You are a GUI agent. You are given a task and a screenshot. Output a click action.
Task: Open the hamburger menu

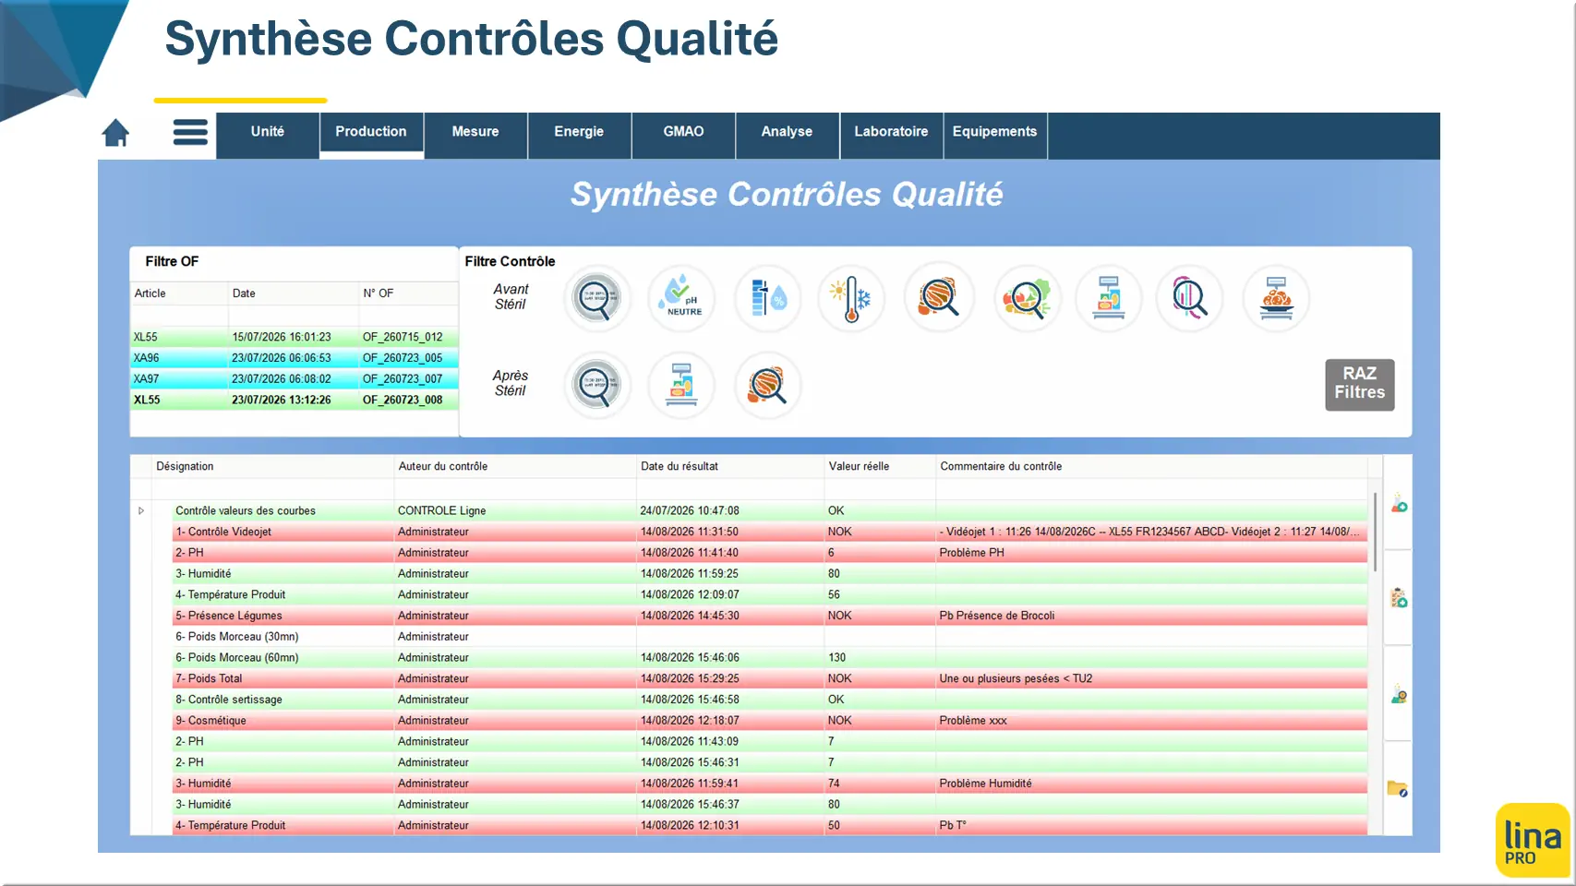(x=190, y=133)
